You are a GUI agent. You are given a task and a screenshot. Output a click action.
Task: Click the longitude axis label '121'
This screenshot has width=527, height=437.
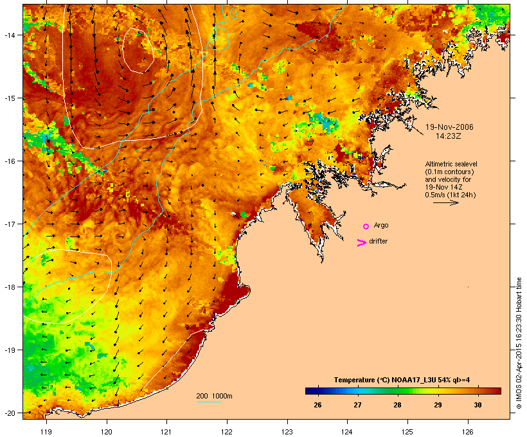pyautogui.click(x=166, y=432)
